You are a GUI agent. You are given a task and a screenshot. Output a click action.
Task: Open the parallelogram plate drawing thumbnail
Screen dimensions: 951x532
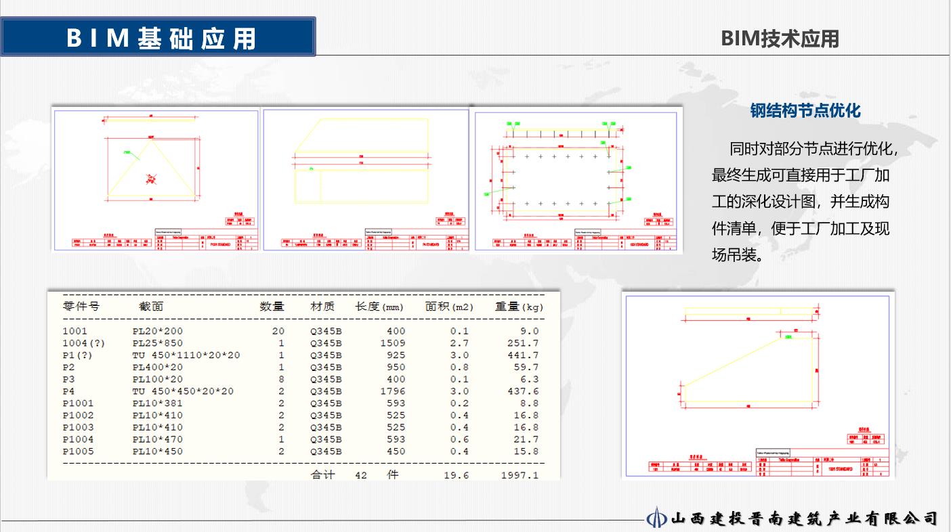coord(366,180)
